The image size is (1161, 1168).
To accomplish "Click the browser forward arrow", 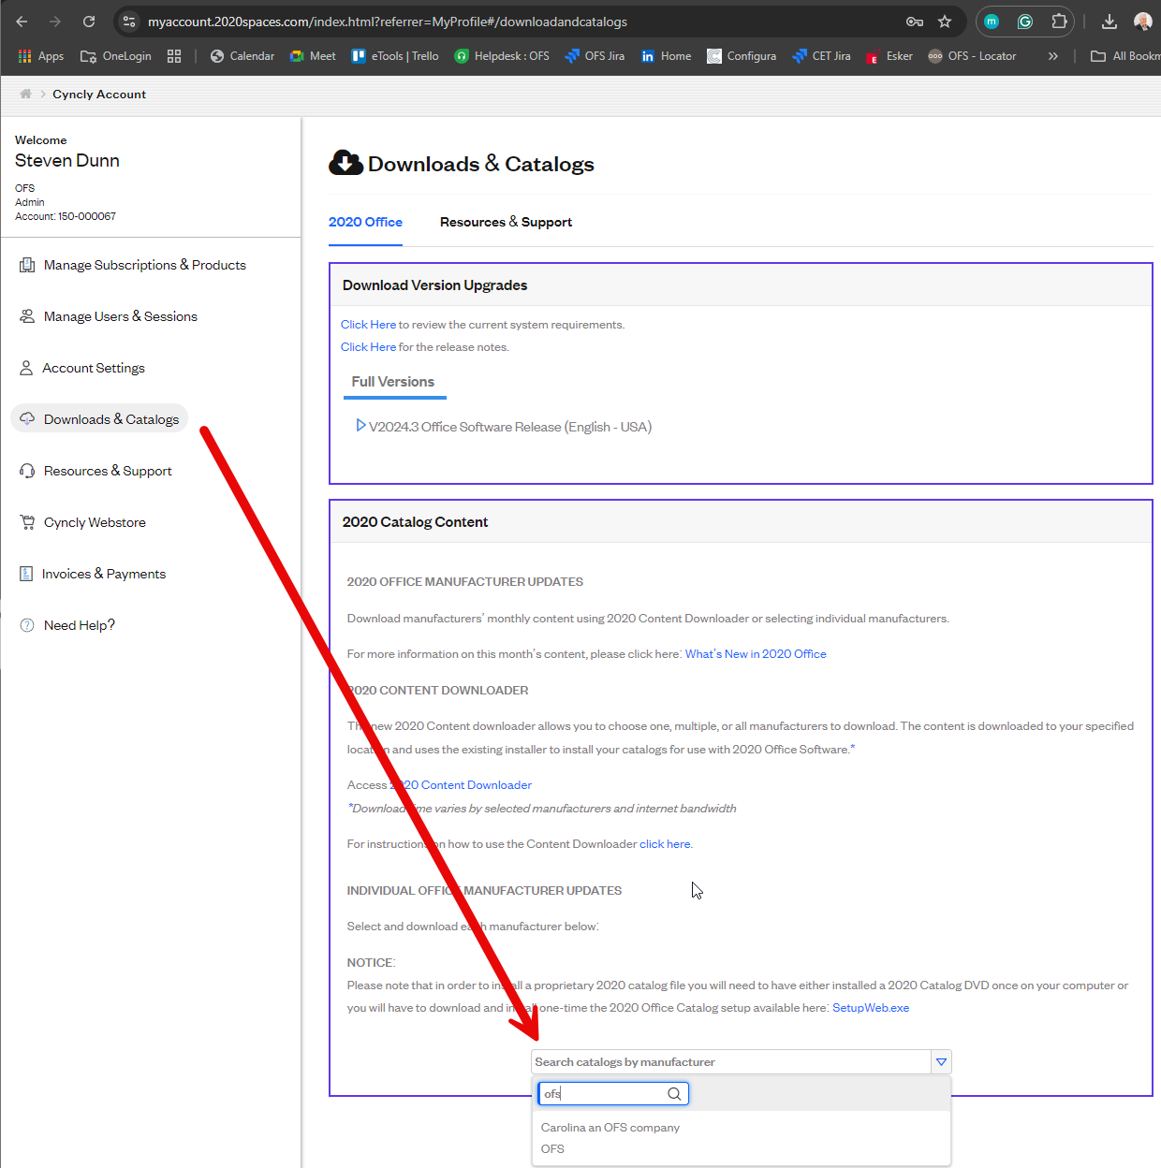I will [x=55, y=22].
